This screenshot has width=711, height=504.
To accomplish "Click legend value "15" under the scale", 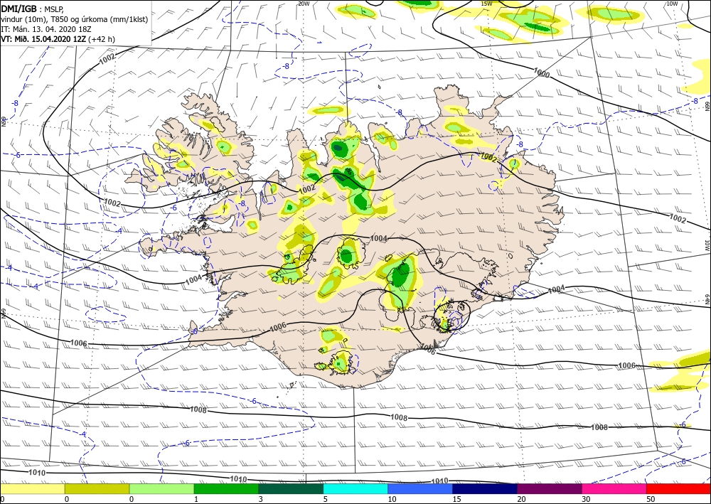I will tap(456, 499).
